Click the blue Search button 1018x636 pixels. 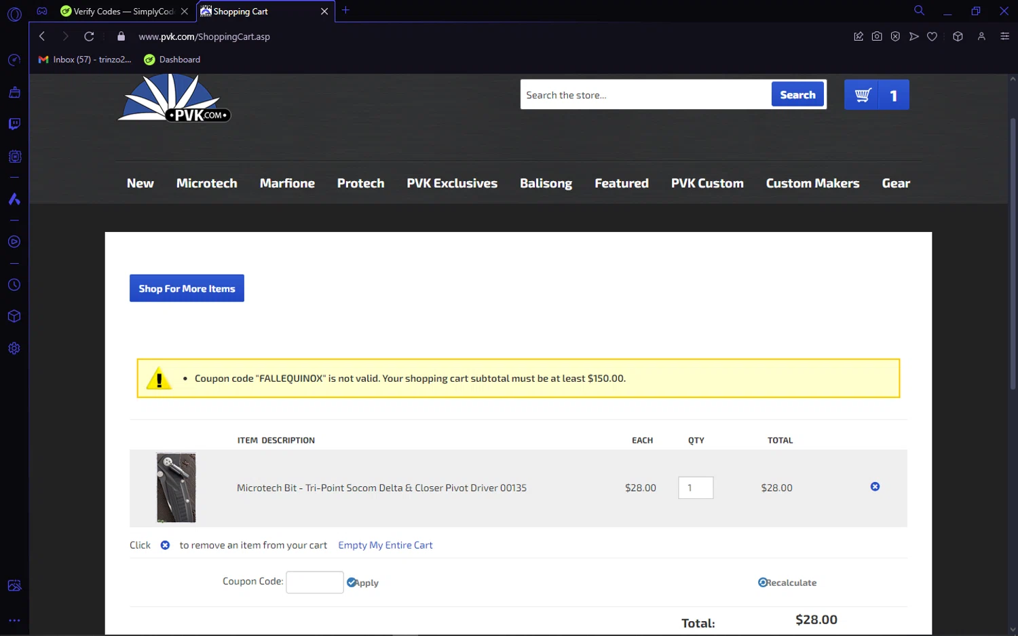797,95
